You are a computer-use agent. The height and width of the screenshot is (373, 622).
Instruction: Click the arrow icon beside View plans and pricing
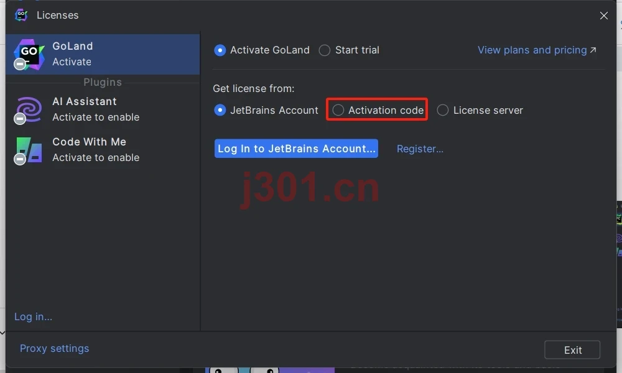593,50
